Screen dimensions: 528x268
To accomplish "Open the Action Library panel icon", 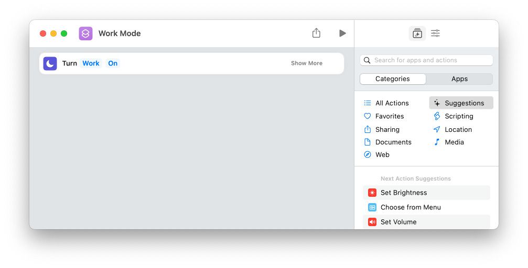I will [417, 33].
